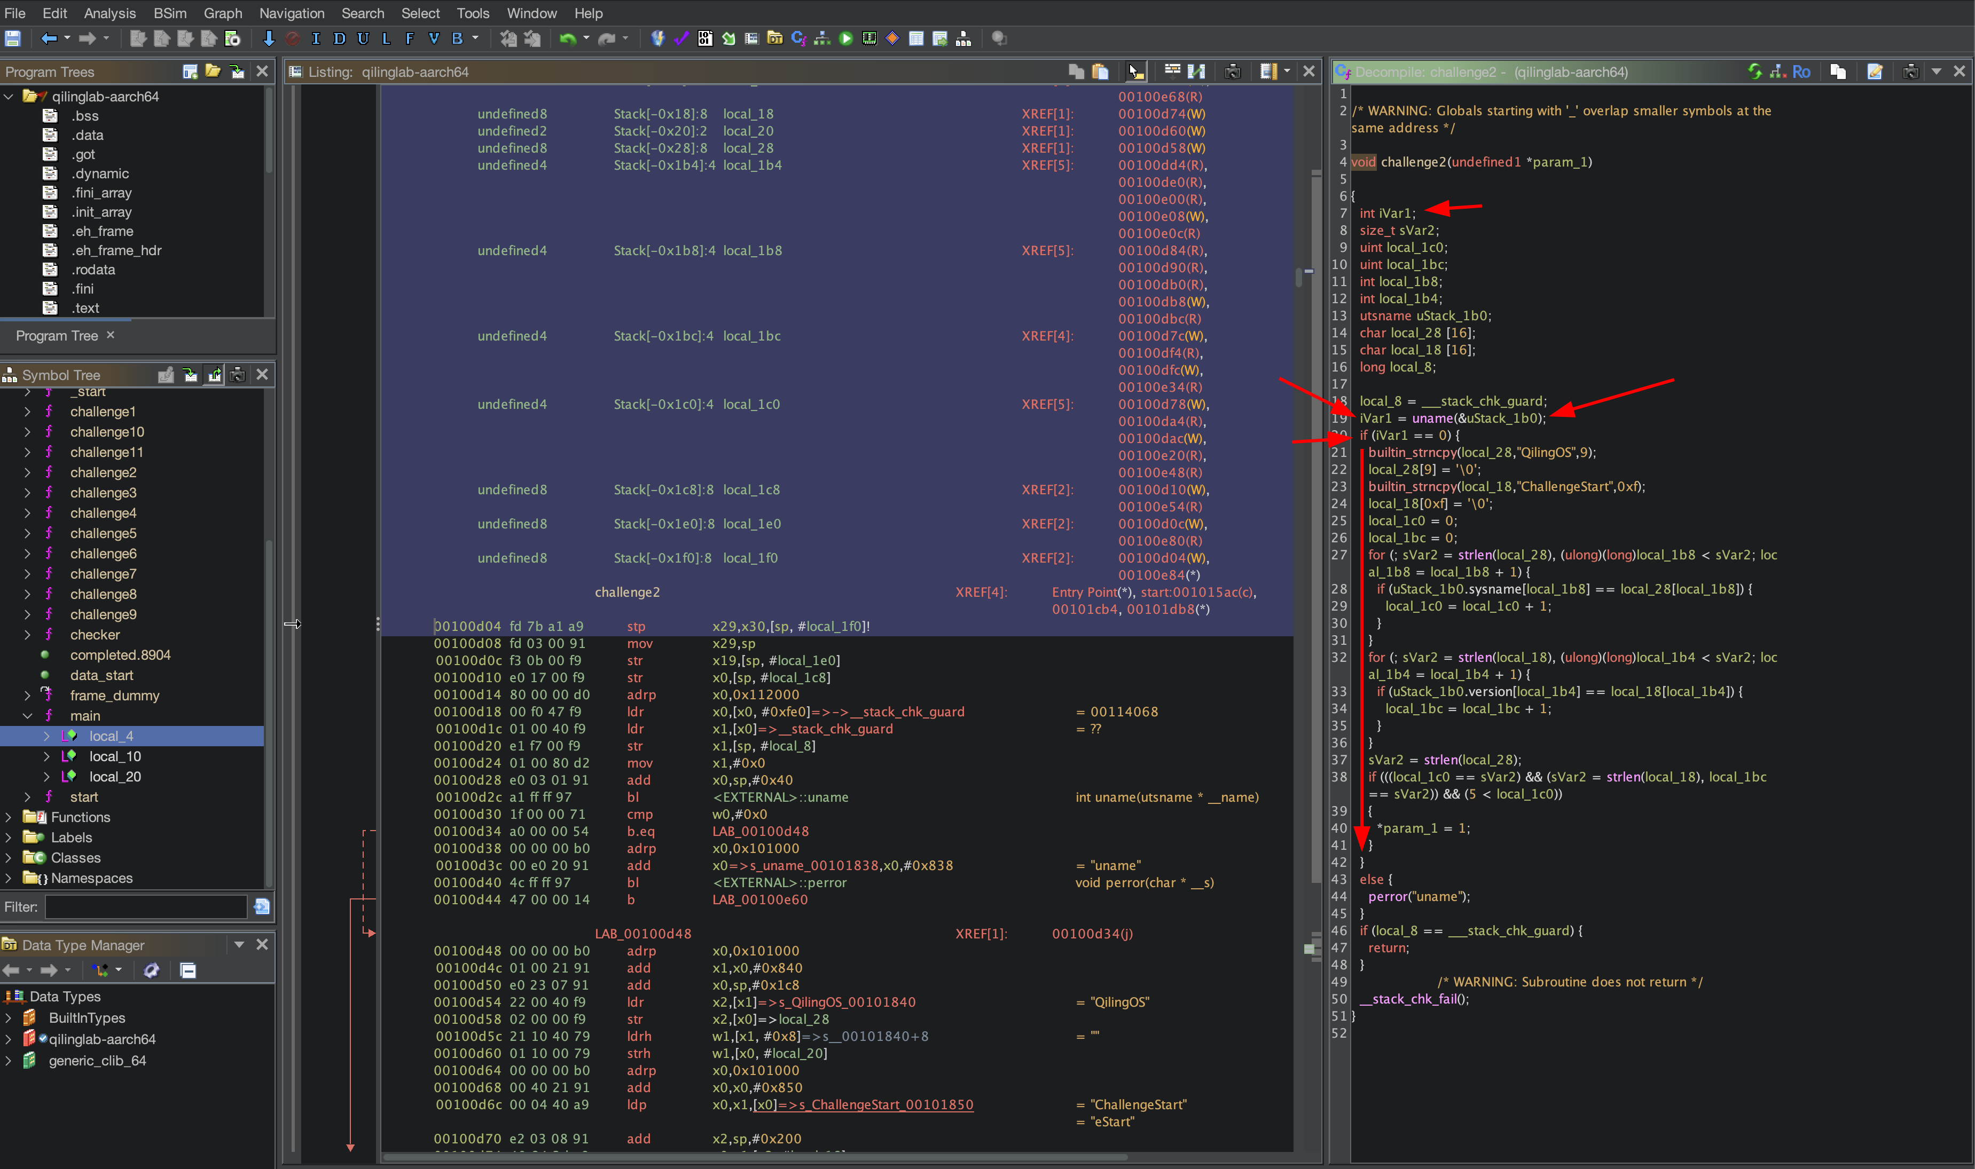The width and height of the screenshot is (1975, 1169).
Task: Click generic_clib_64 in Data Type Manager
Action: click(x=97, y=1060)
